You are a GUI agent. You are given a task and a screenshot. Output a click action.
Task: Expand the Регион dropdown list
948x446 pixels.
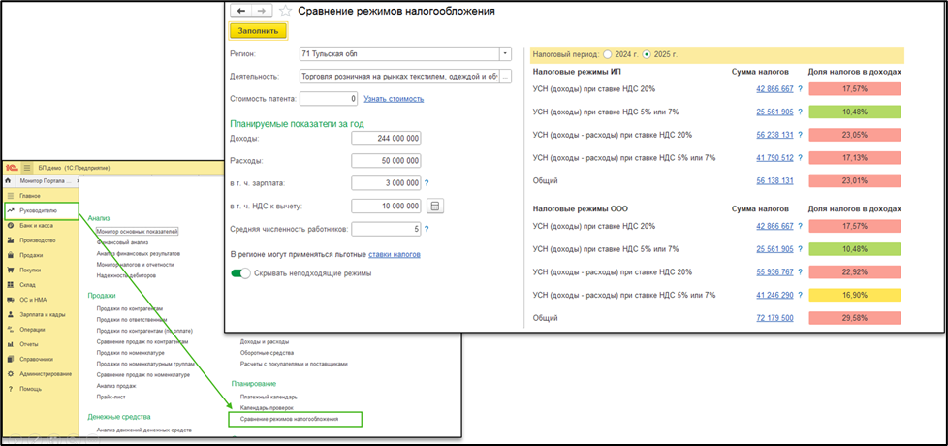[x=506, y=53]
